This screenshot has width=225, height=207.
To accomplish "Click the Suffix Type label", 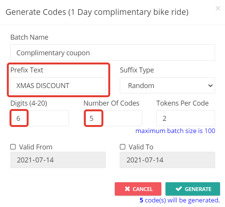I will [137, 70].
